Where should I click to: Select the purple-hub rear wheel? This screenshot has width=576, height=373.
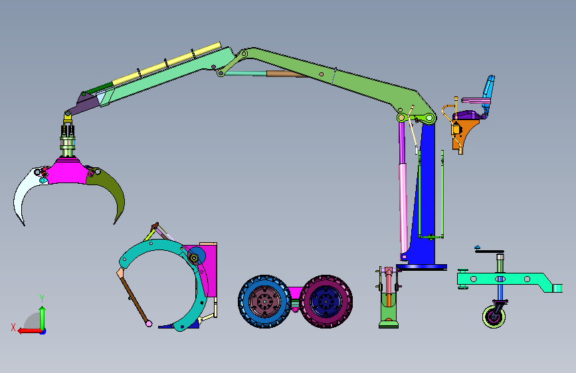(326, 301)
